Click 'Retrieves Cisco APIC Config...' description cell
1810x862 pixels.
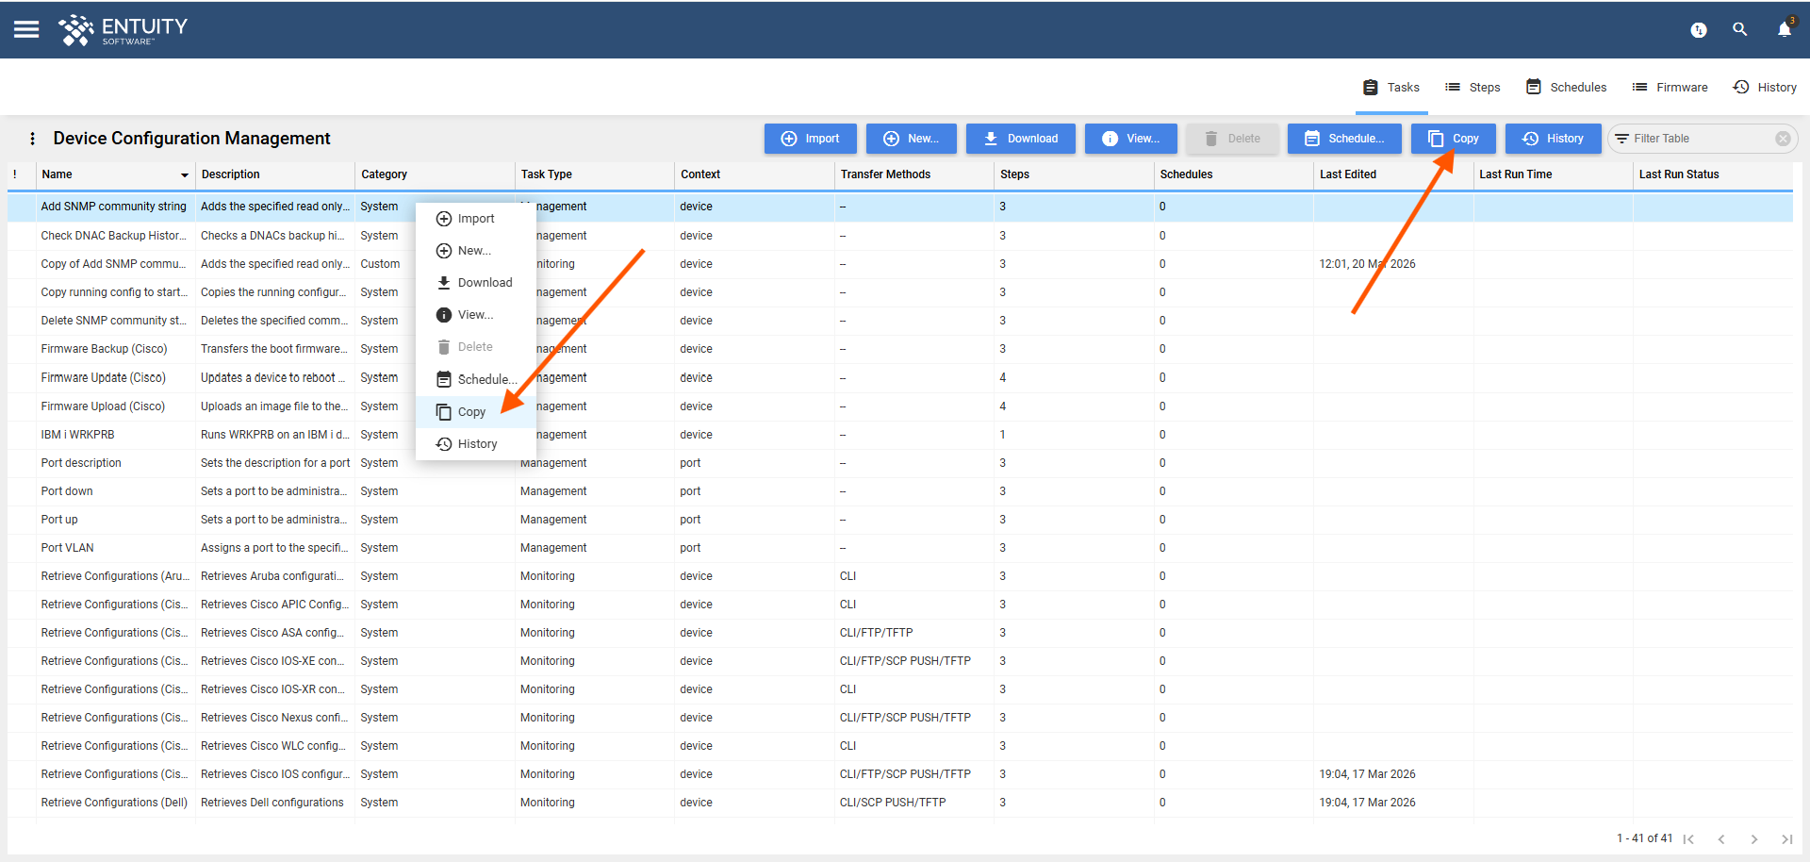274,605
